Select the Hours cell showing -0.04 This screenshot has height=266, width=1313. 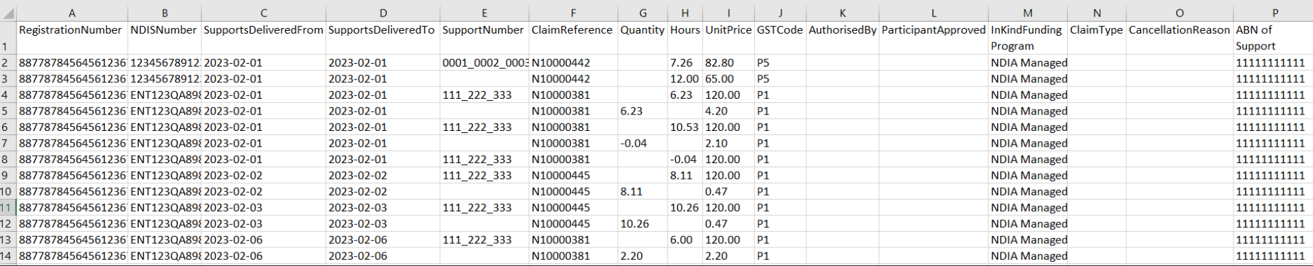point(685,159)
